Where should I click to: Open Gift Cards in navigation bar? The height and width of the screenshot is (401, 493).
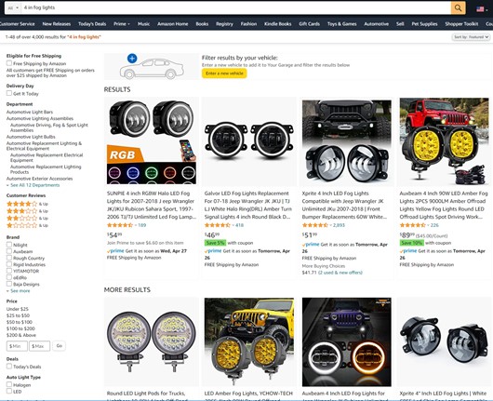coord(310,24)
